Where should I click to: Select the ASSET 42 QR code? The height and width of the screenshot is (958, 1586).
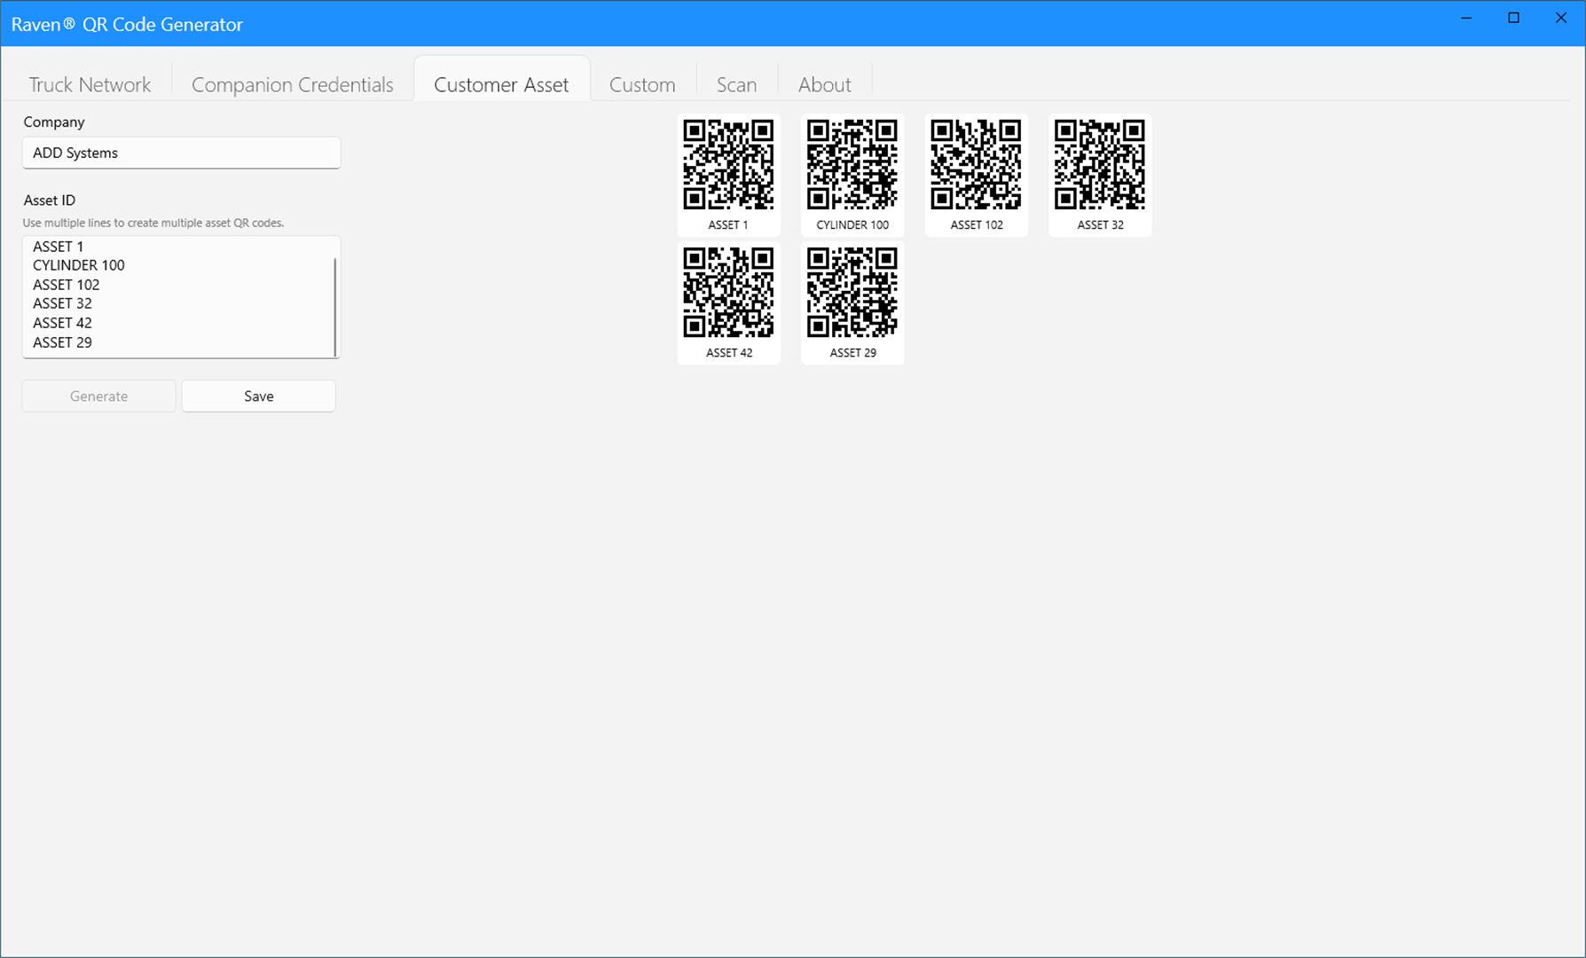pyautogui.click(x=728, y=302)
